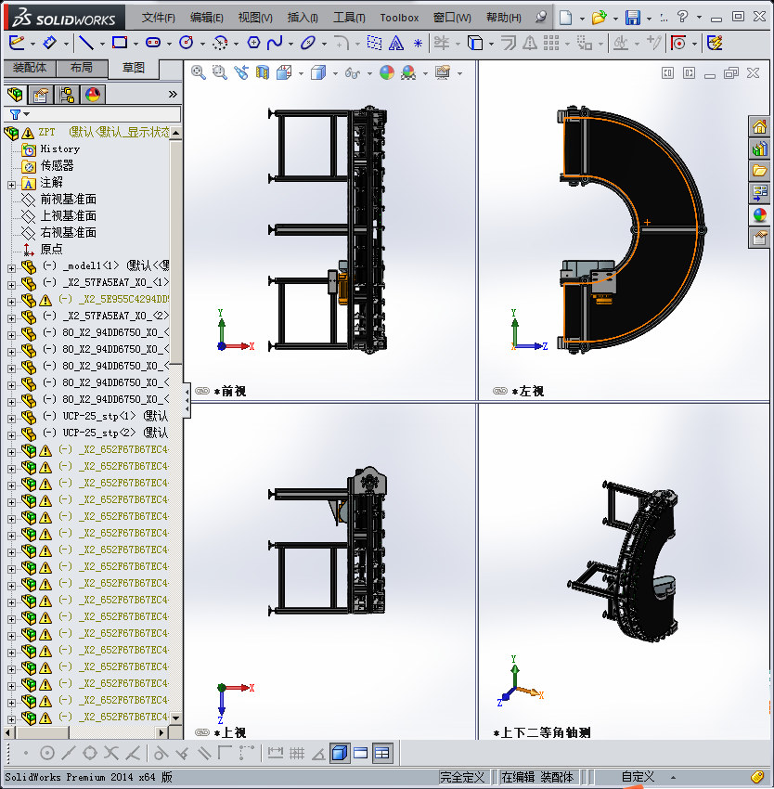
Task: Toggle the four view layout button
Action: (382, 753)
